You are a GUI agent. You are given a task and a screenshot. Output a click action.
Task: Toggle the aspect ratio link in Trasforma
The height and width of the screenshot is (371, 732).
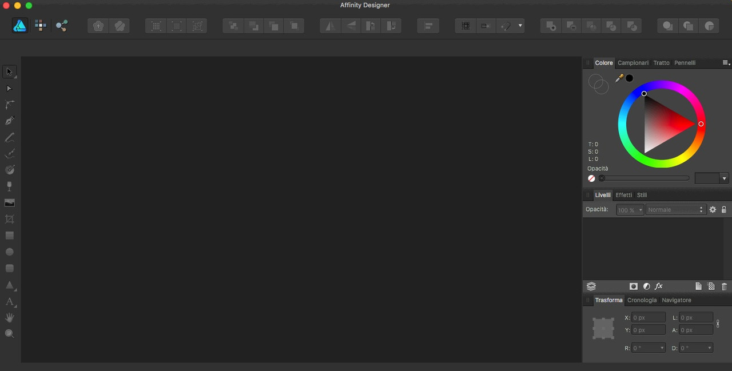coord(718,324)
